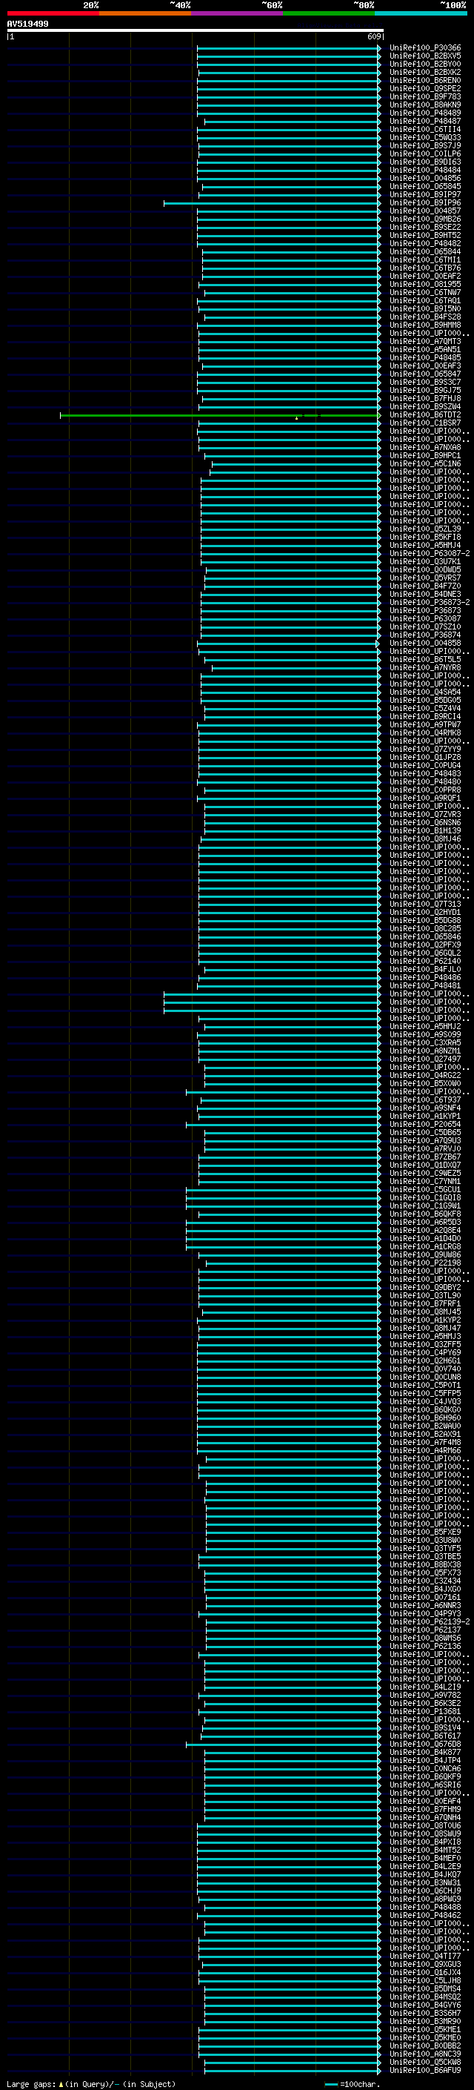Click the white query sequence bar
Image resolution: width=474 pixels, height=2090 pixels.
click(196, 30)
